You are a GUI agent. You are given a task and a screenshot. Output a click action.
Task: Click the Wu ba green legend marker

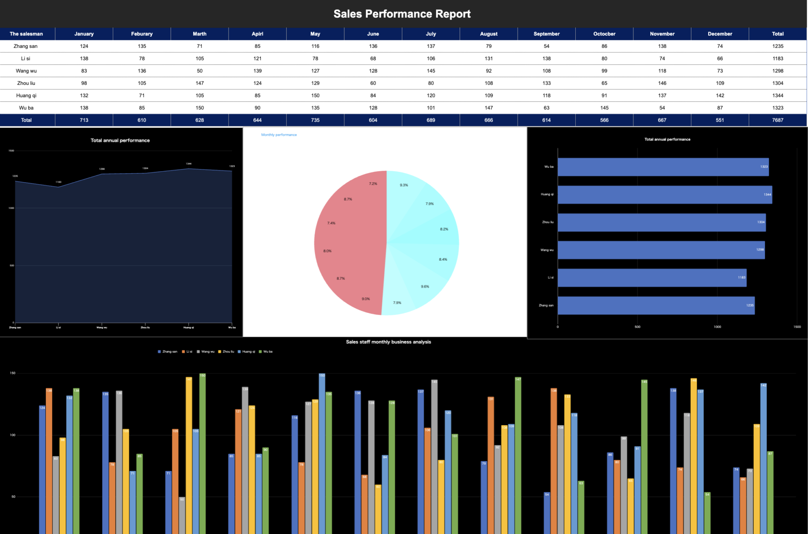260,352
